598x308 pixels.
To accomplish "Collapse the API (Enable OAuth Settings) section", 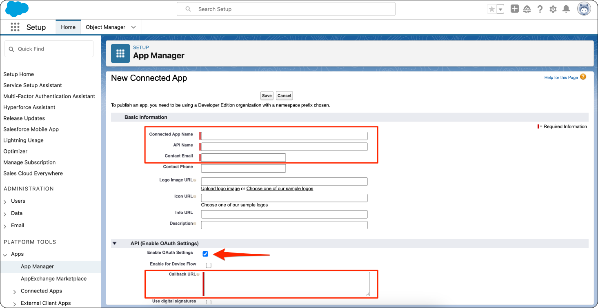I will tap(115, 244).
